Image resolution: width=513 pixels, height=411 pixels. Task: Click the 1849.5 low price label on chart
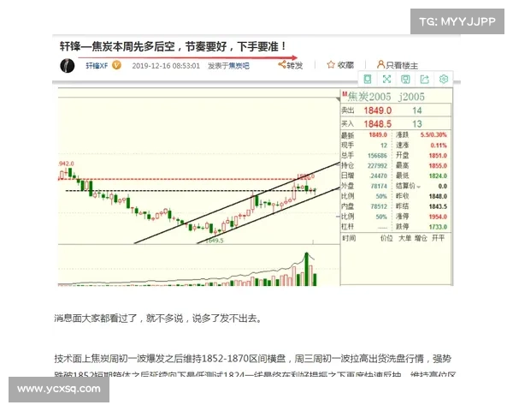(x=215, y=241)
